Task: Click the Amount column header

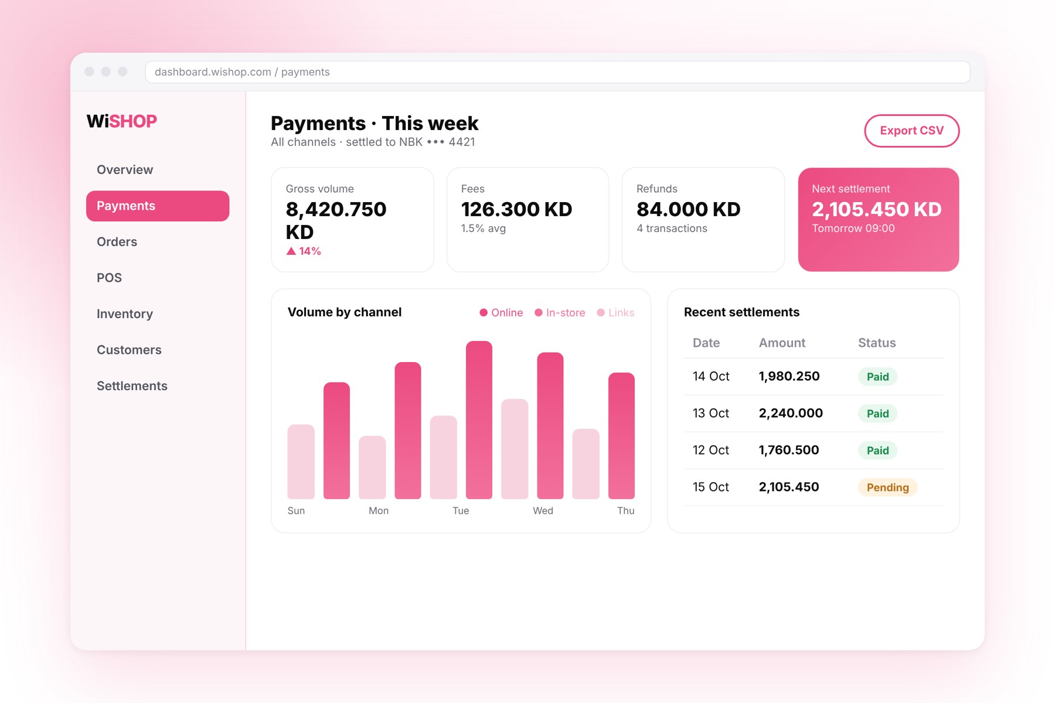Action: click(x=782, y=343)
